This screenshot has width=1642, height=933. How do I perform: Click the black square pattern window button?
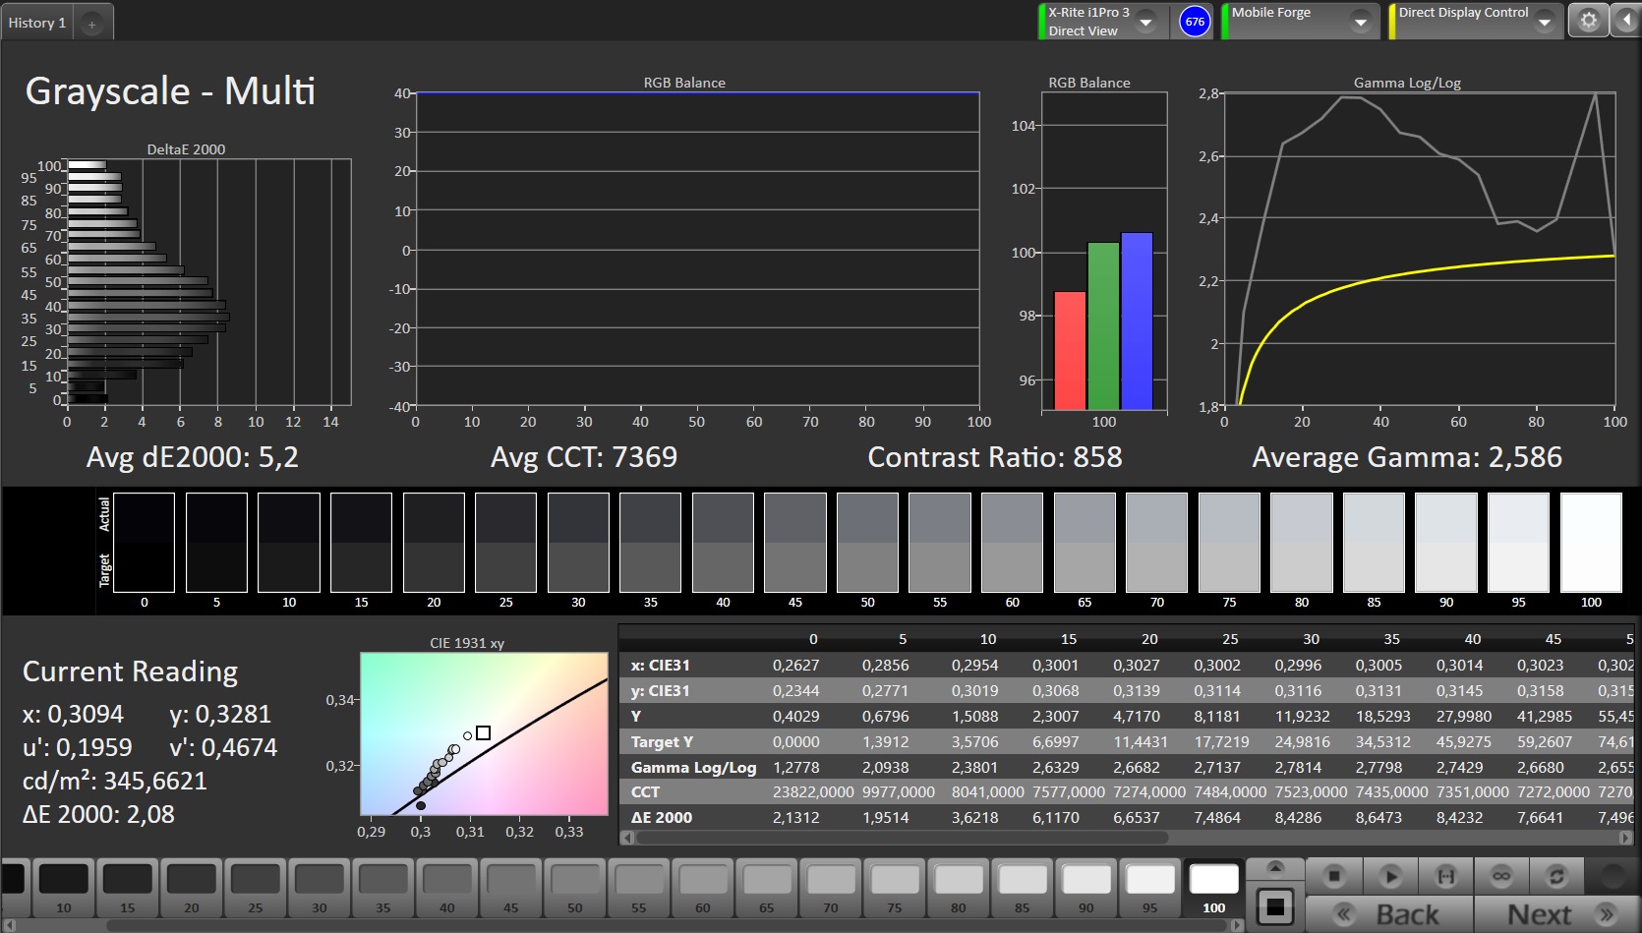[1275, 906]
